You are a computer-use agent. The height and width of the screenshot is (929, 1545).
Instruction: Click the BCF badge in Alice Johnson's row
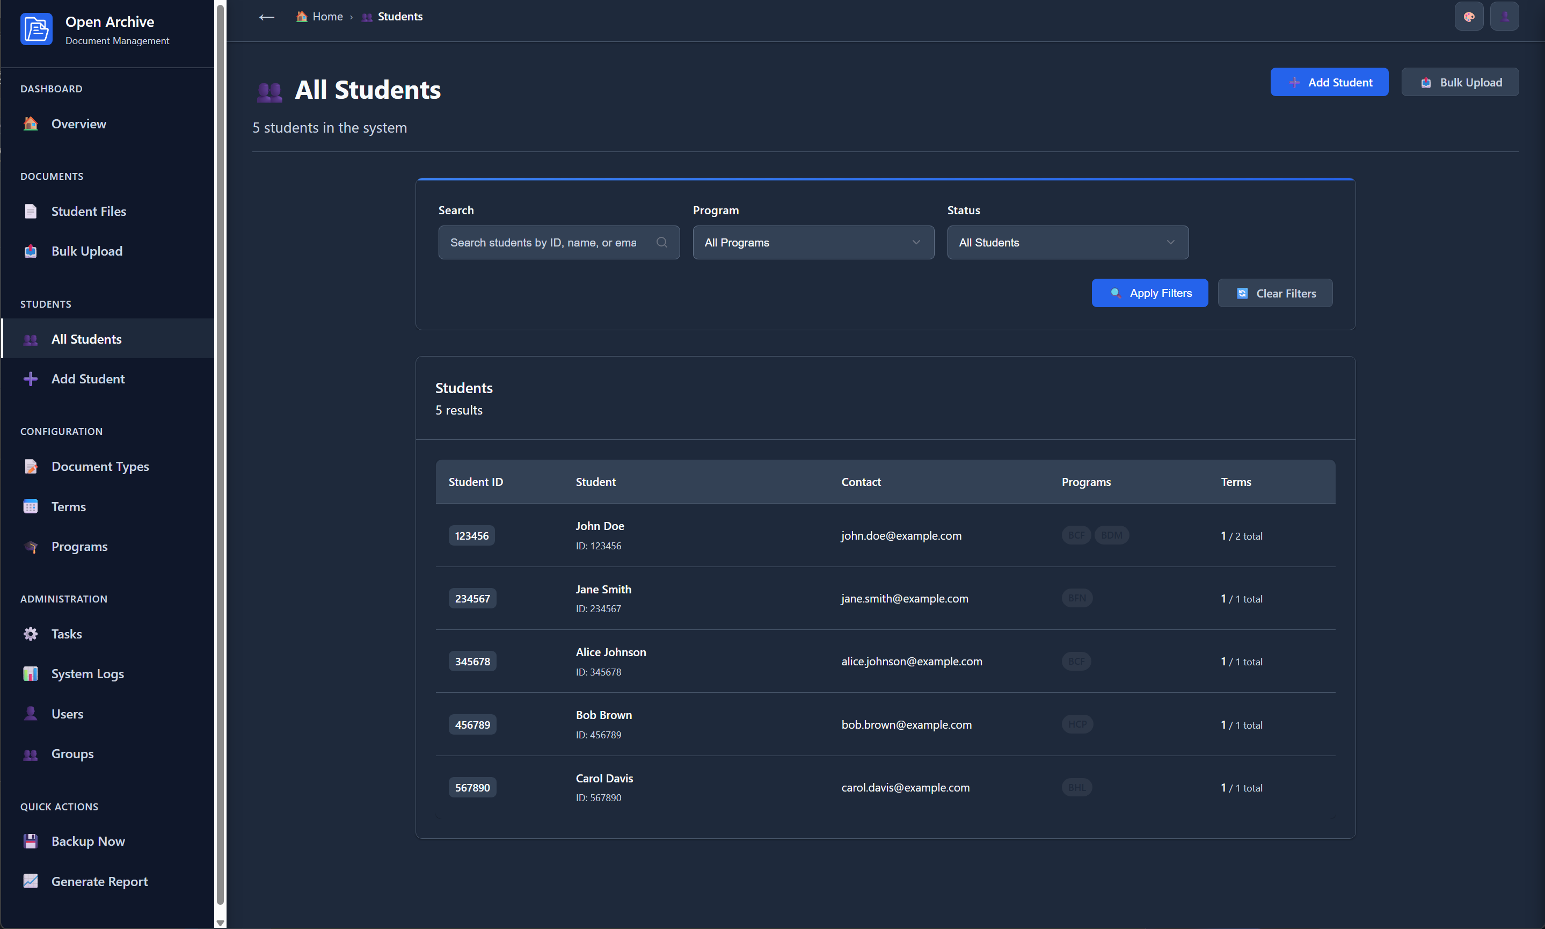(1076, 661)
